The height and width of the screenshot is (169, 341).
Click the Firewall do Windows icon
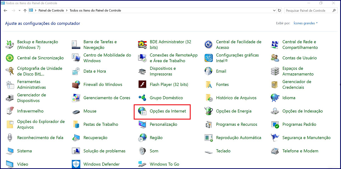click(x=76, y=84)
